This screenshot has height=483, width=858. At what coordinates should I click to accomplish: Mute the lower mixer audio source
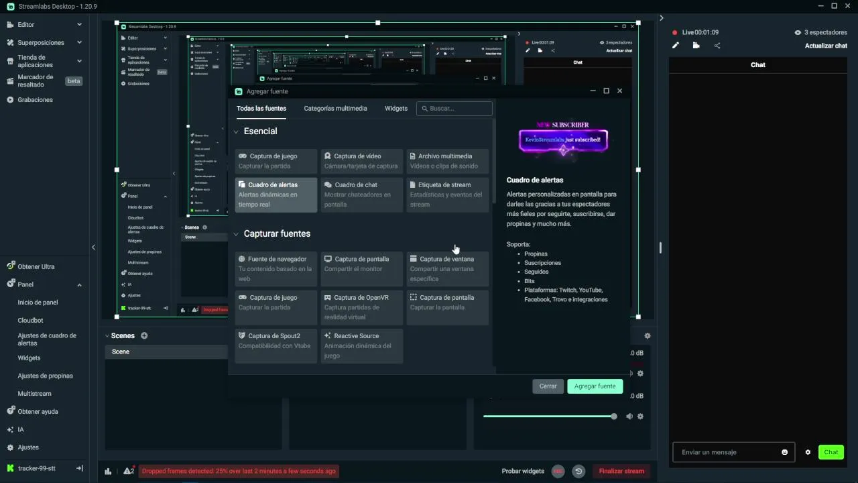pos(629,417)
